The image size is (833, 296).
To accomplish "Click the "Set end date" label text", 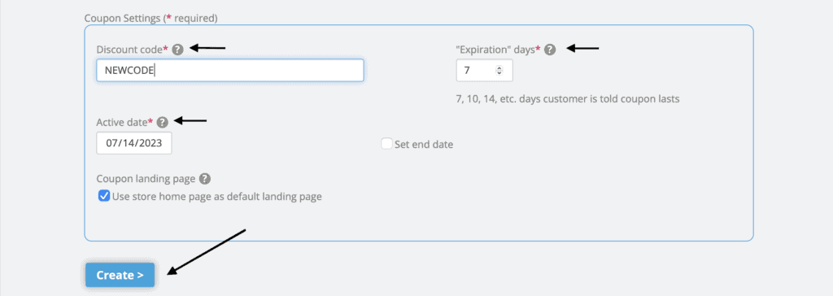I will click(424, 144).
